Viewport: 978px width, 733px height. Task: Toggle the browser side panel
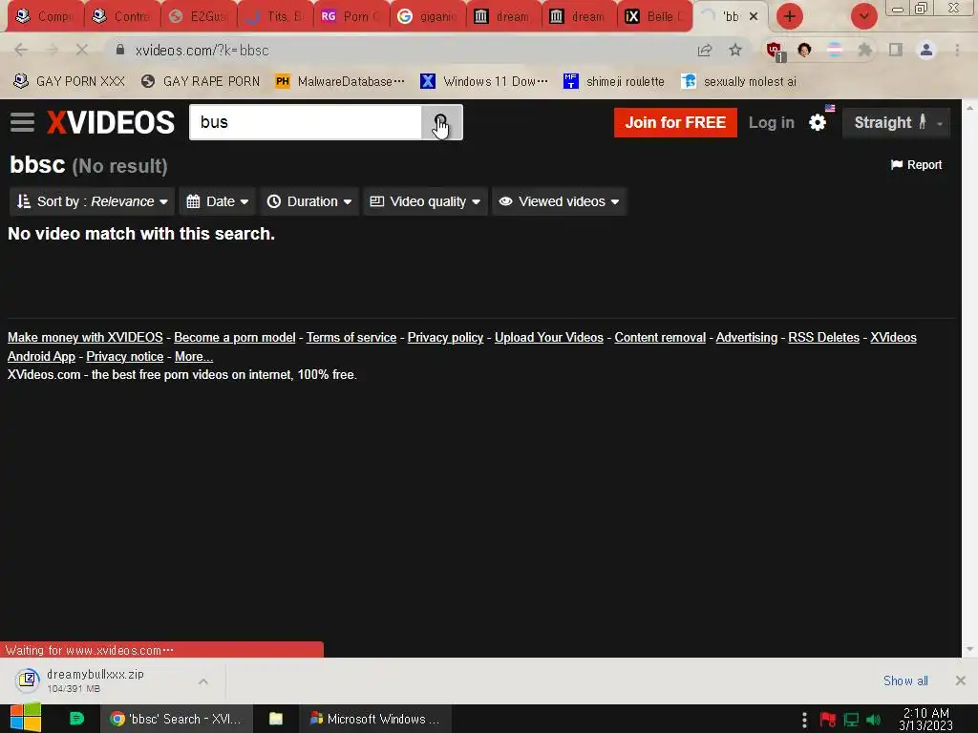coord(896,50)
